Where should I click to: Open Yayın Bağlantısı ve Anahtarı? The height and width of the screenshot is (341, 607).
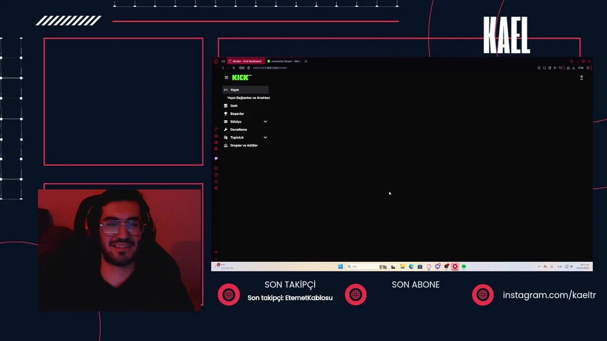pyautogui.click(x=248, y=98)
